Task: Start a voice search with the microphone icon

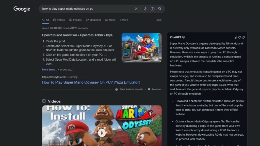Action: (x=145, y=9)
